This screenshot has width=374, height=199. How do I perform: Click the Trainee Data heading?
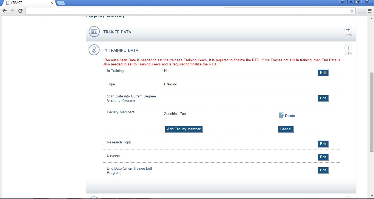pos(117,32)
